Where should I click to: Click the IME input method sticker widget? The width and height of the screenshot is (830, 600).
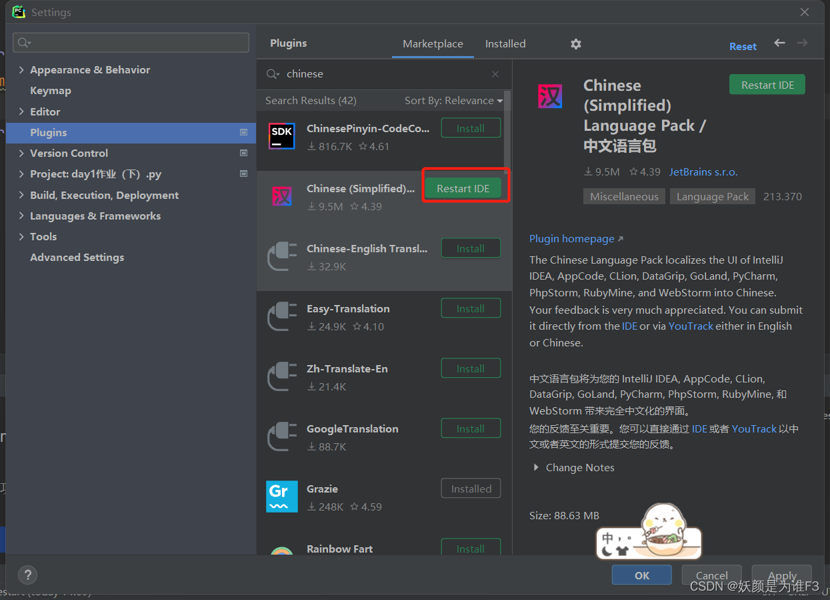[649, 532]
